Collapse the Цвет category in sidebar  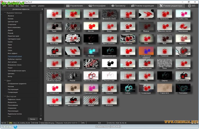point(5,81)
